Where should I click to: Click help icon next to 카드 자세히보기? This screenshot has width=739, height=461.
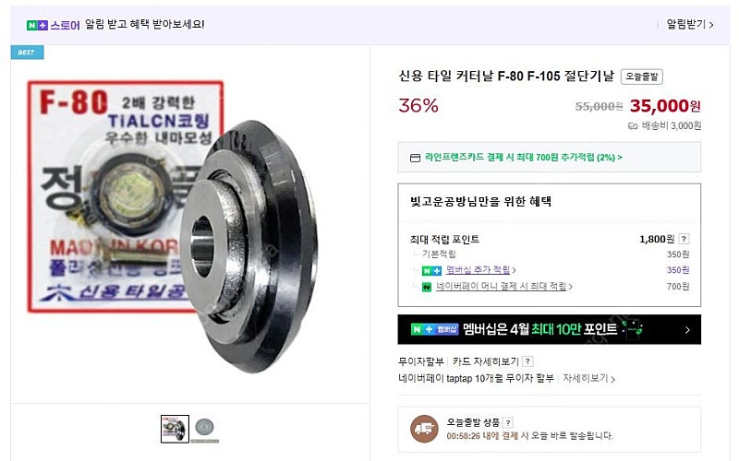click(x=527, y=361)
